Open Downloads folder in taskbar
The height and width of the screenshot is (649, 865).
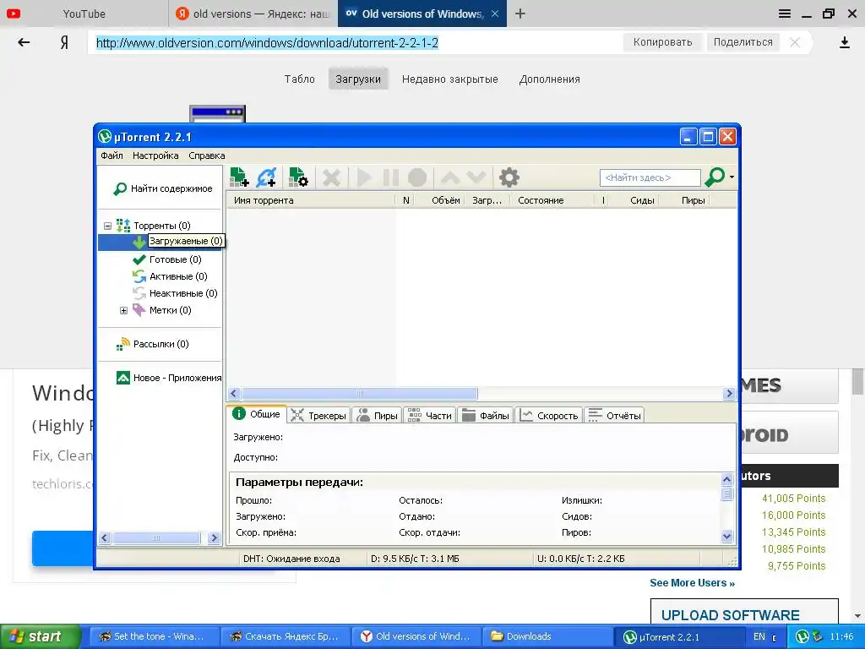pyautogui.click(x=547, y=636)
